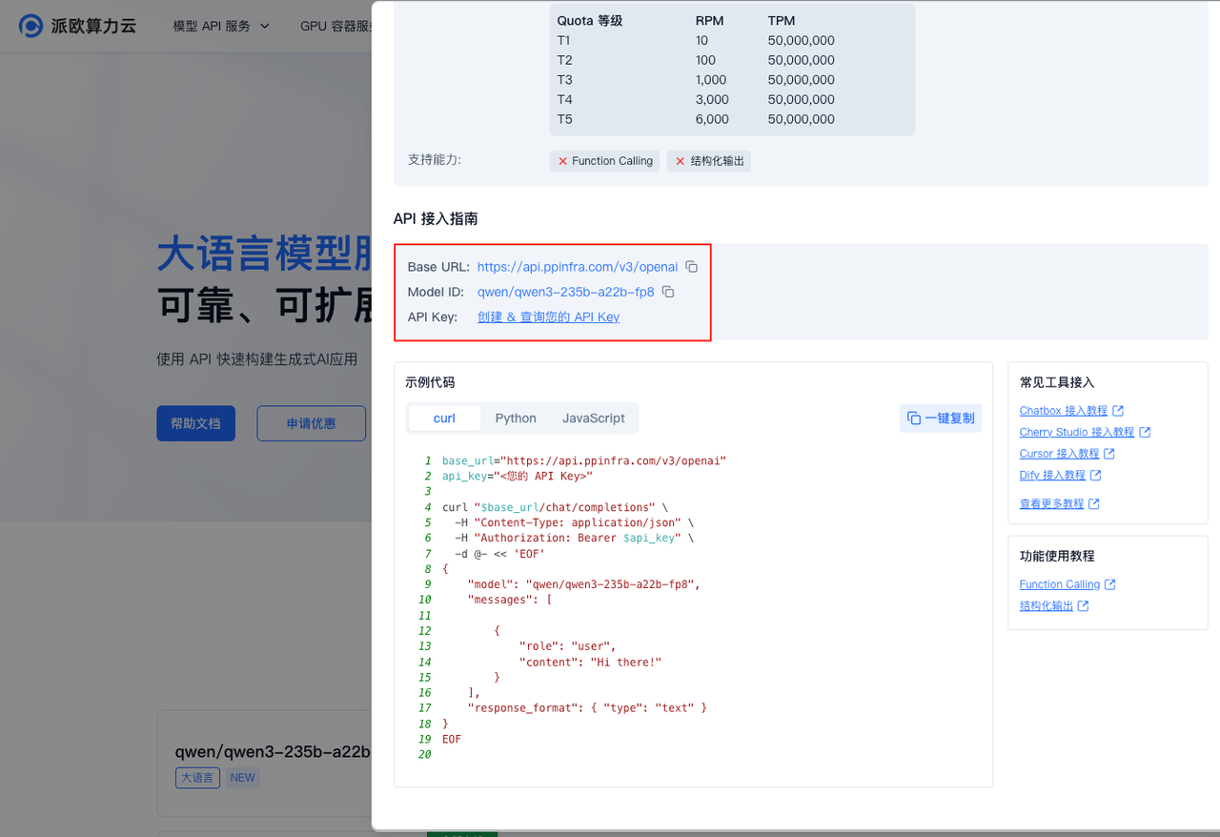
Task: Open the GPU 容器服务 menu
Action: (x=335, y=26)
